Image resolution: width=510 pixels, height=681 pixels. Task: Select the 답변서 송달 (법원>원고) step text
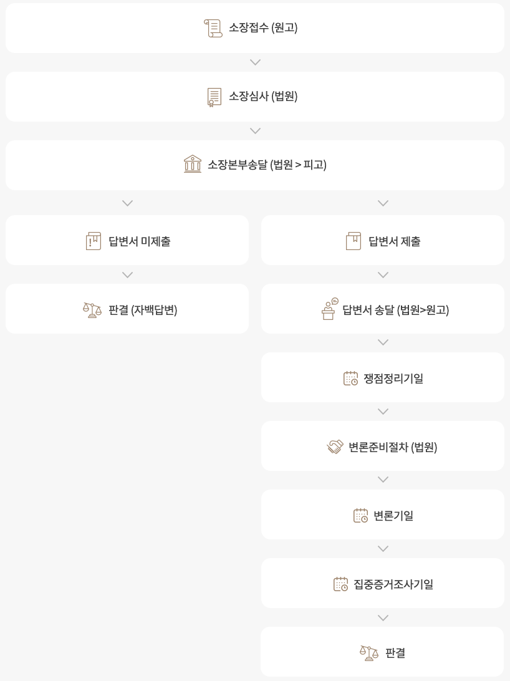tap(395, 310)
